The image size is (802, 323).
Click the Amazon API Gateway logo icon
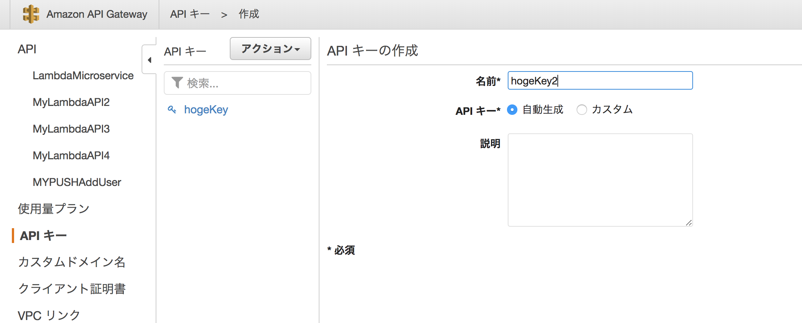(x=31, y=14)
